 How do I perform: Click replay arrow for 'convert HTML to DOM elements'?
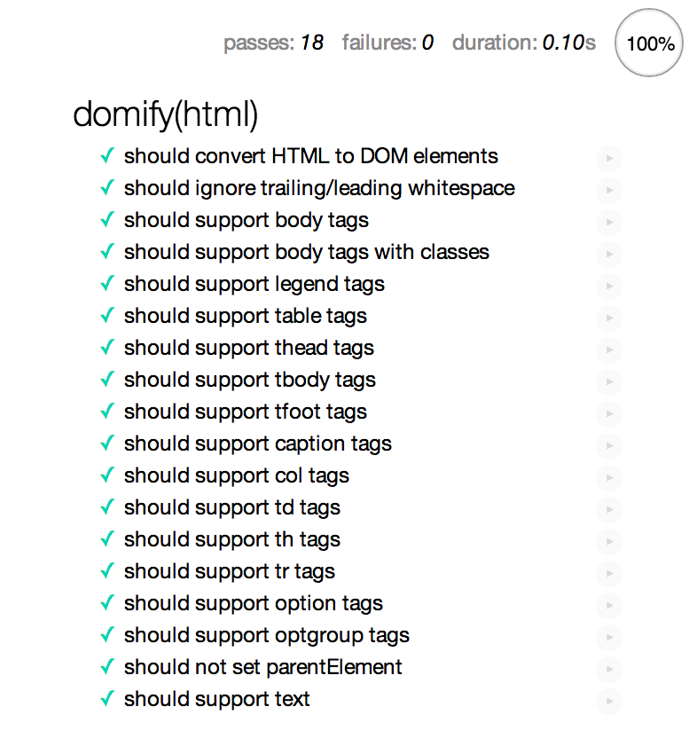point(609,158)
